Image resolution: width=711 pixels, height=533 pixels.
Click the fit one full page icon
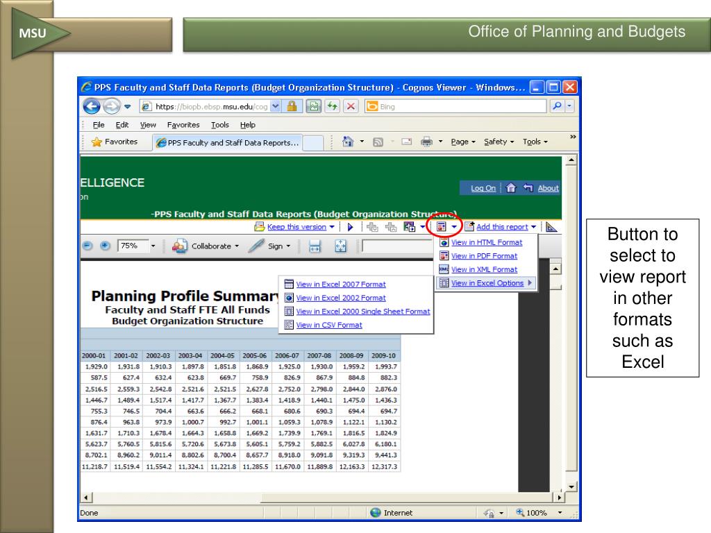[x=340, y=246]
